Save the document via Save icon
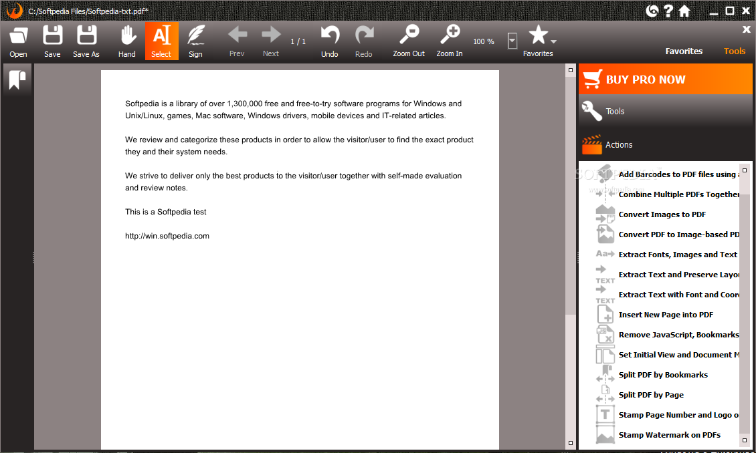This screenshot has height=453, width=756. (x=52, y=41)
